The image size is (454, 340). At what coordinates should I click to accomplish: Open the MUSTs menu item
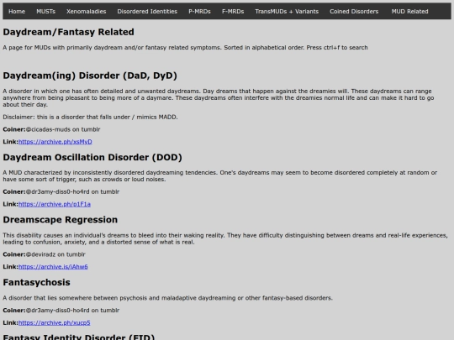click(45, 11)
